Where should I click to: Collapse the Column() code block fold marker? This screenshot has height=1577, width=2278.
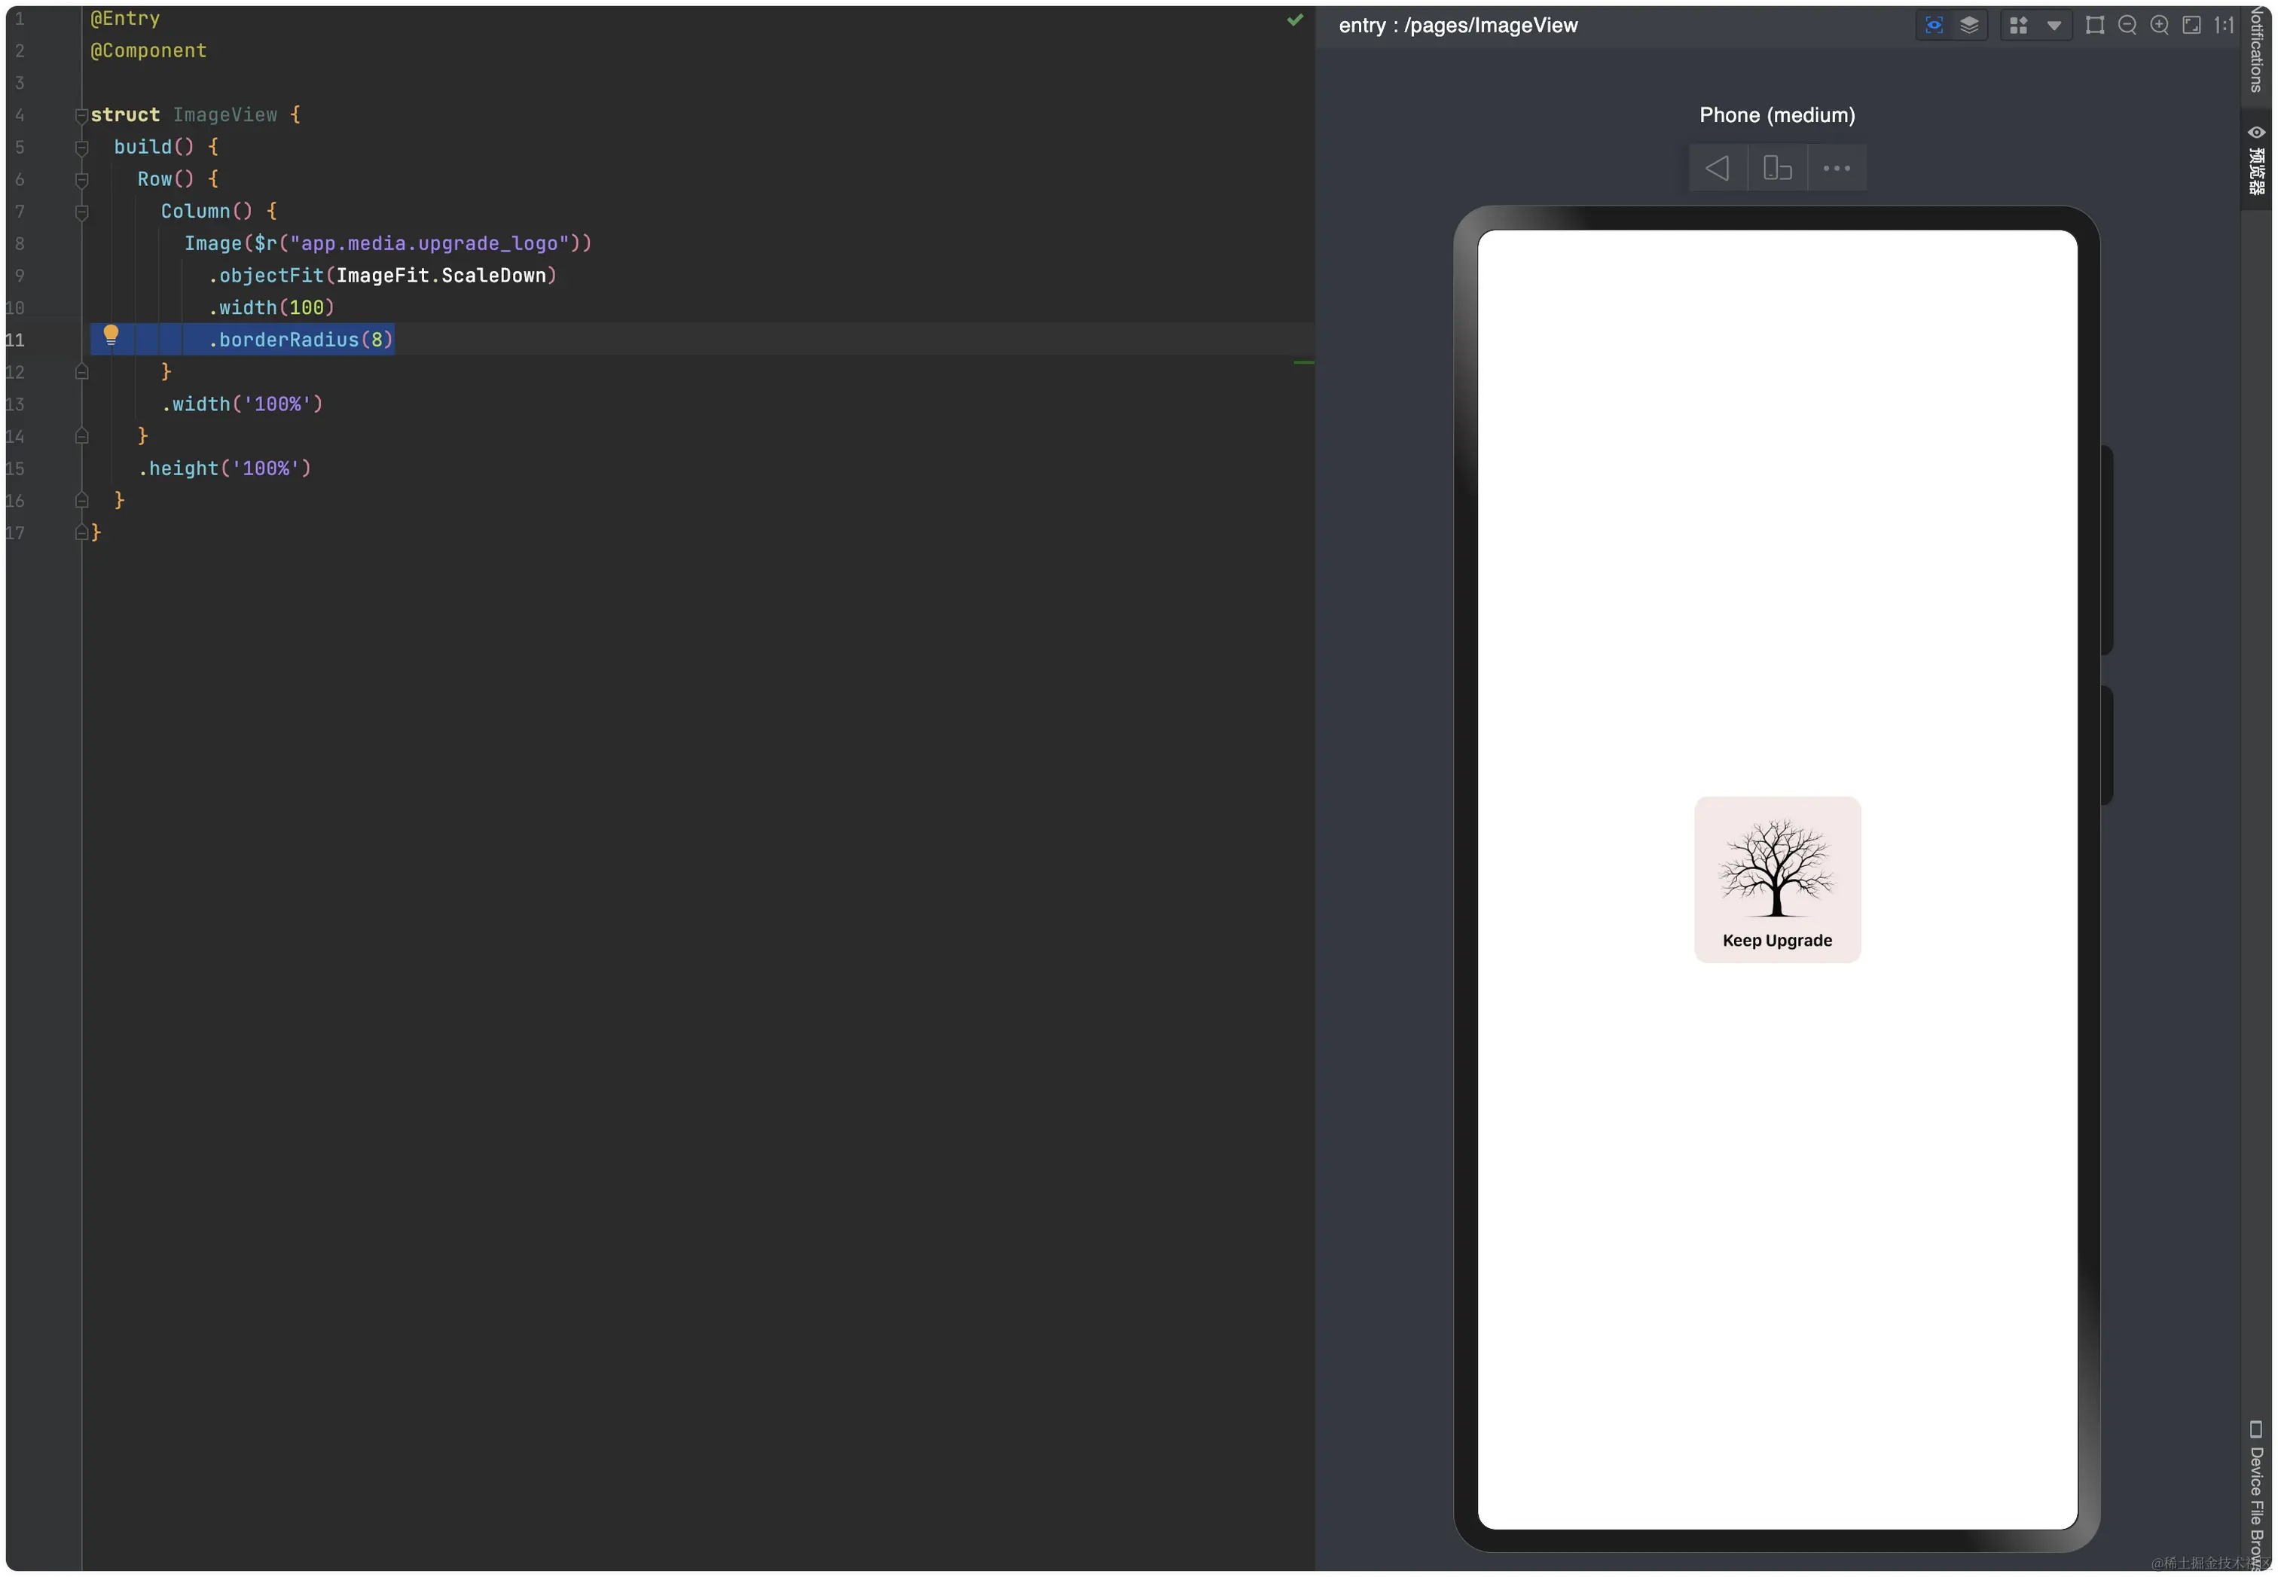click(x=82, y=212)
